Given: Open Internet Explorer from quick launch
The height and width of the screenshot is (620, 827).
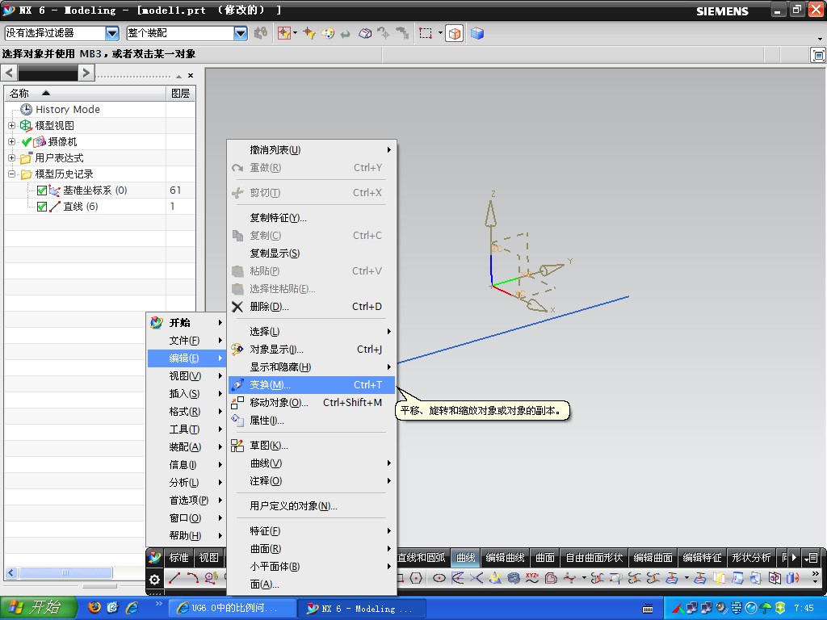Looking at the screenshot, I should pos(132,607).
